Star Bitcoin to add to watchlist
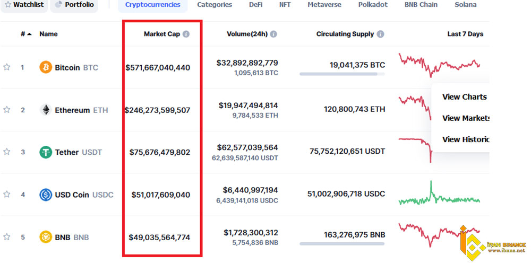 [x=7, y=67]
